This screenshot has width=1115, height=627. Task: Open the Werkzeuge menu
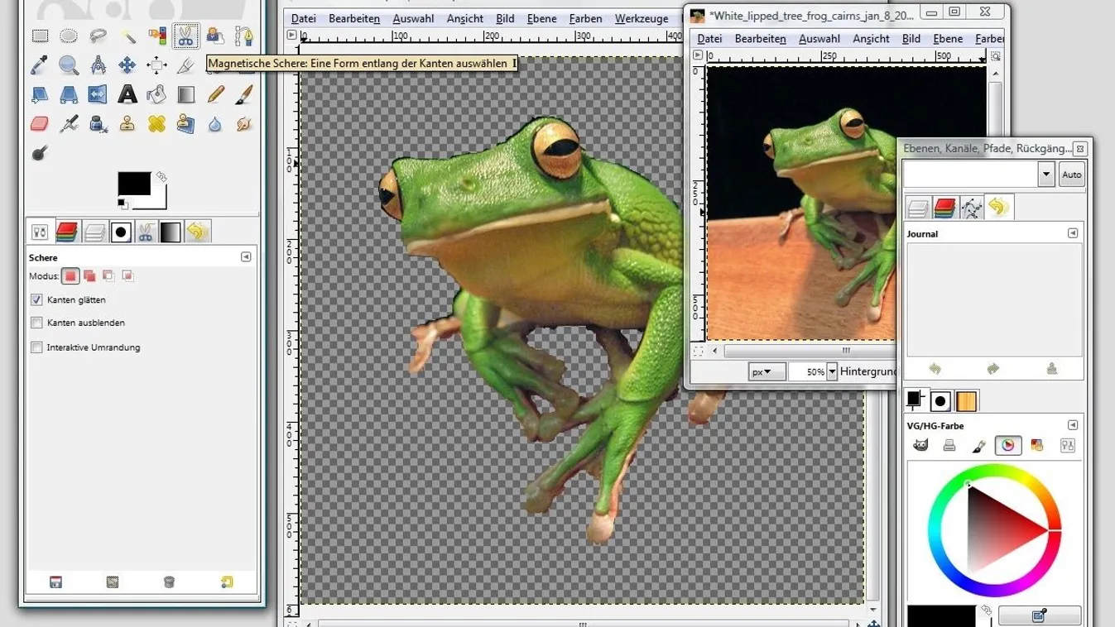pyautogui.click(x=641, y=18)
